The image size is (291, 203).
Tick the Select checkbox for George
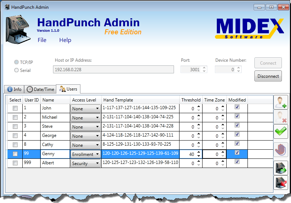[x=15, y=135]
